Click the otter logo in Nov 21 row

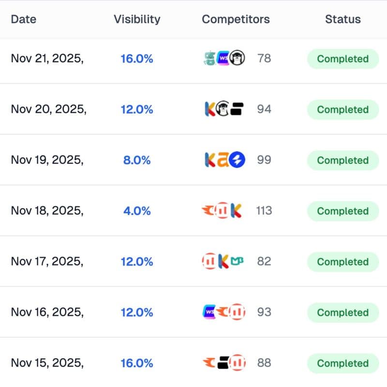[238, 59]
